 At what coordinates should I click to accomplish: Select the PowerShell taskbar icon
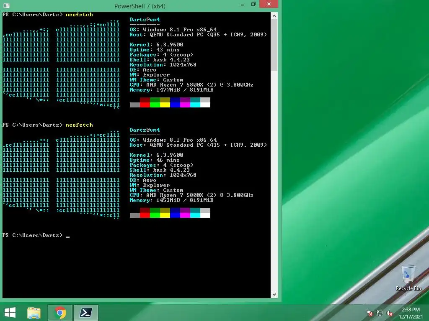pos(85,313)
